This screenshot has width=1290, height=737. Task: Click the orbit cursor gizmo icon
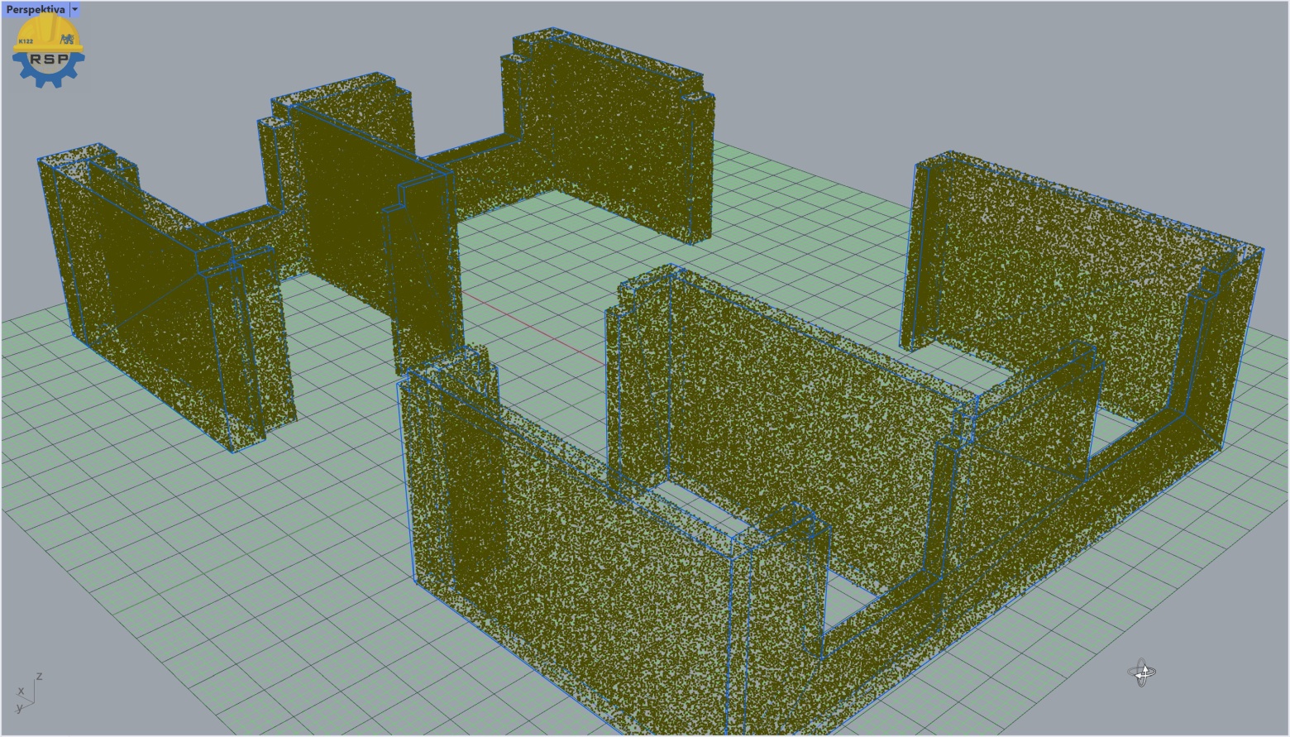(x=1142, y=673)
